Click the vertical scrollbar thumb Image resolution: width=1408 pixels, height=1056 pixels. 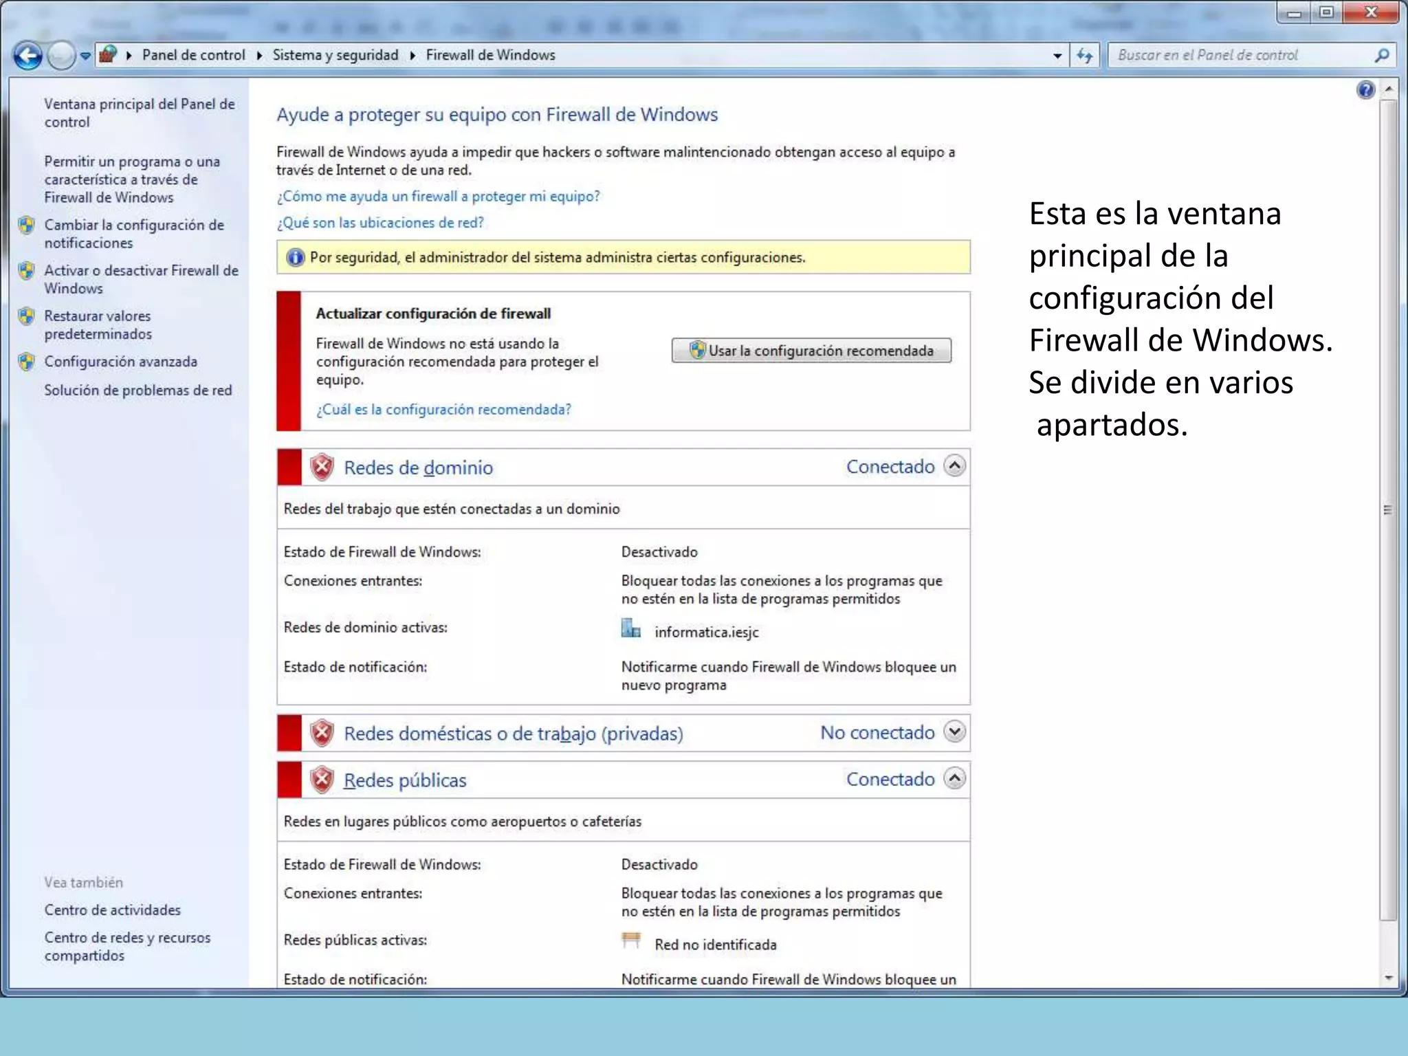click(1388, 509)
